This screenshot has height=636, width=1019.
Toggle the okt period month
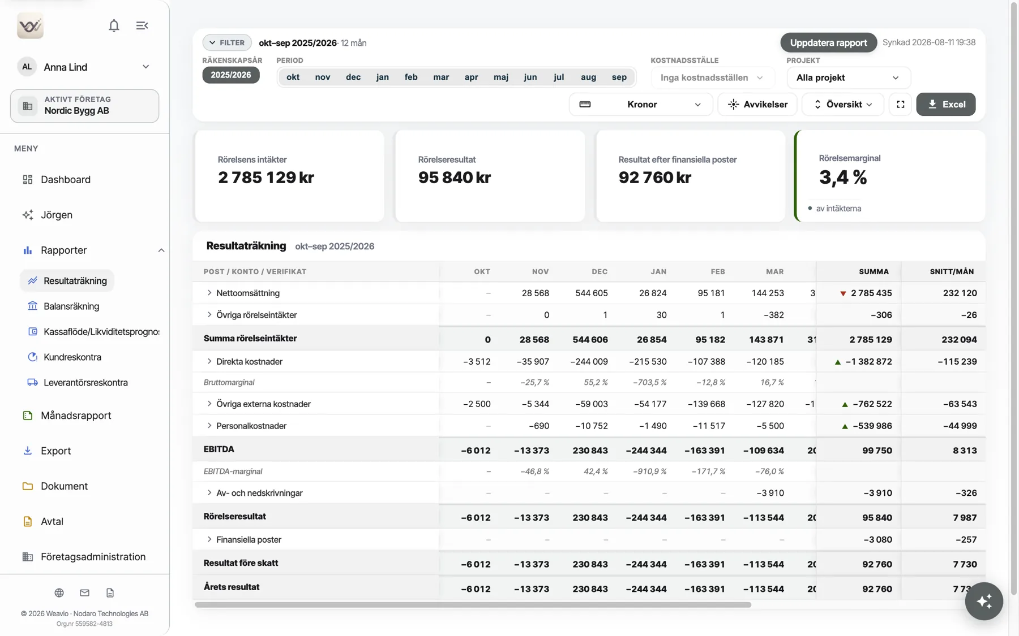click(293, 77)
